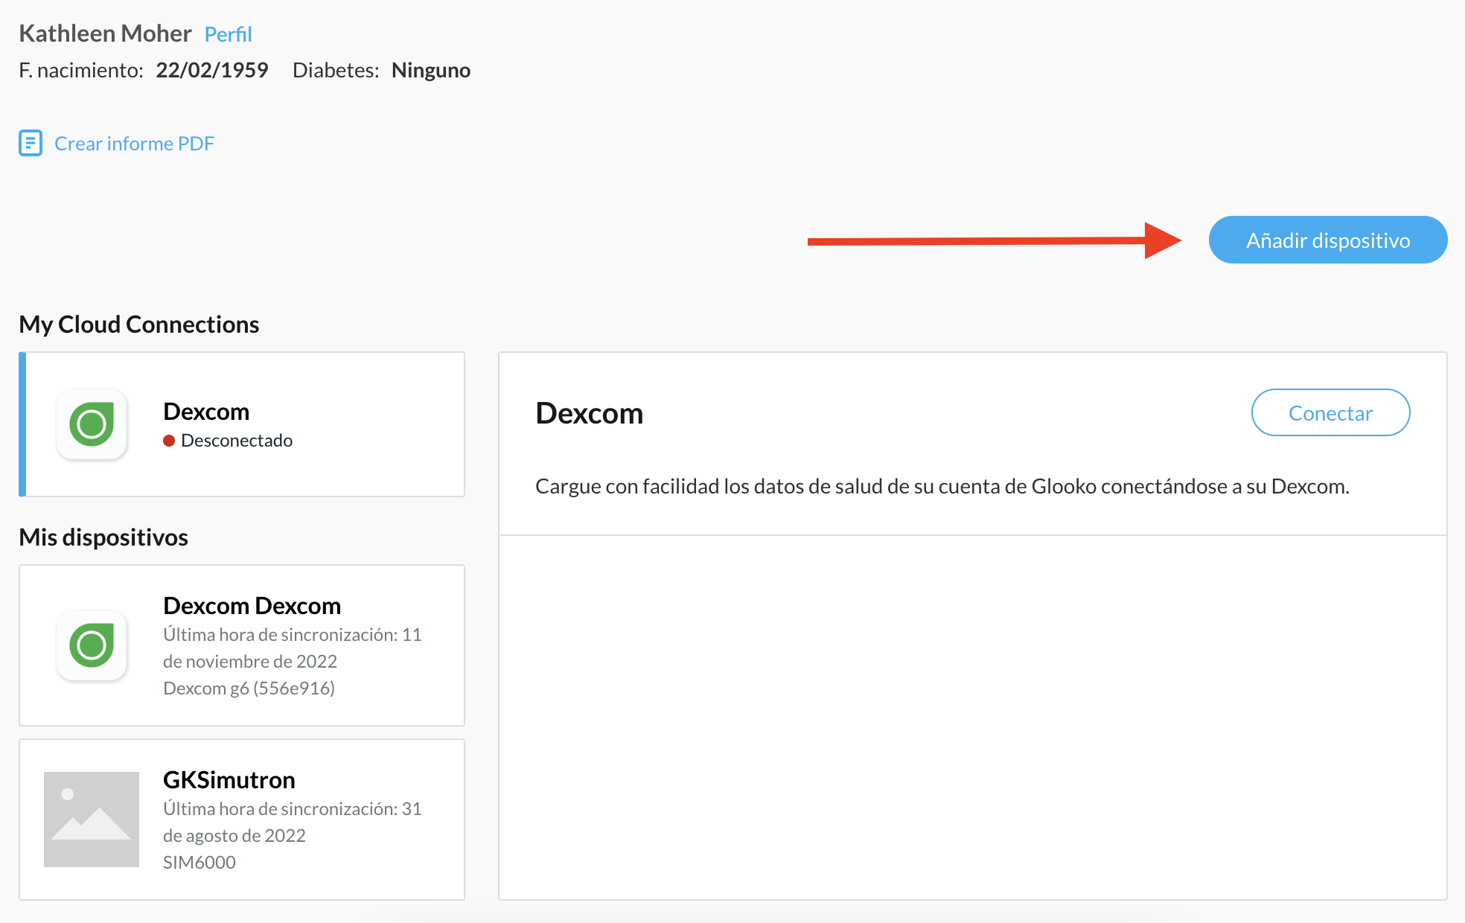
Task: Open Crear informe PDF link
Action: tap(134, 143)
